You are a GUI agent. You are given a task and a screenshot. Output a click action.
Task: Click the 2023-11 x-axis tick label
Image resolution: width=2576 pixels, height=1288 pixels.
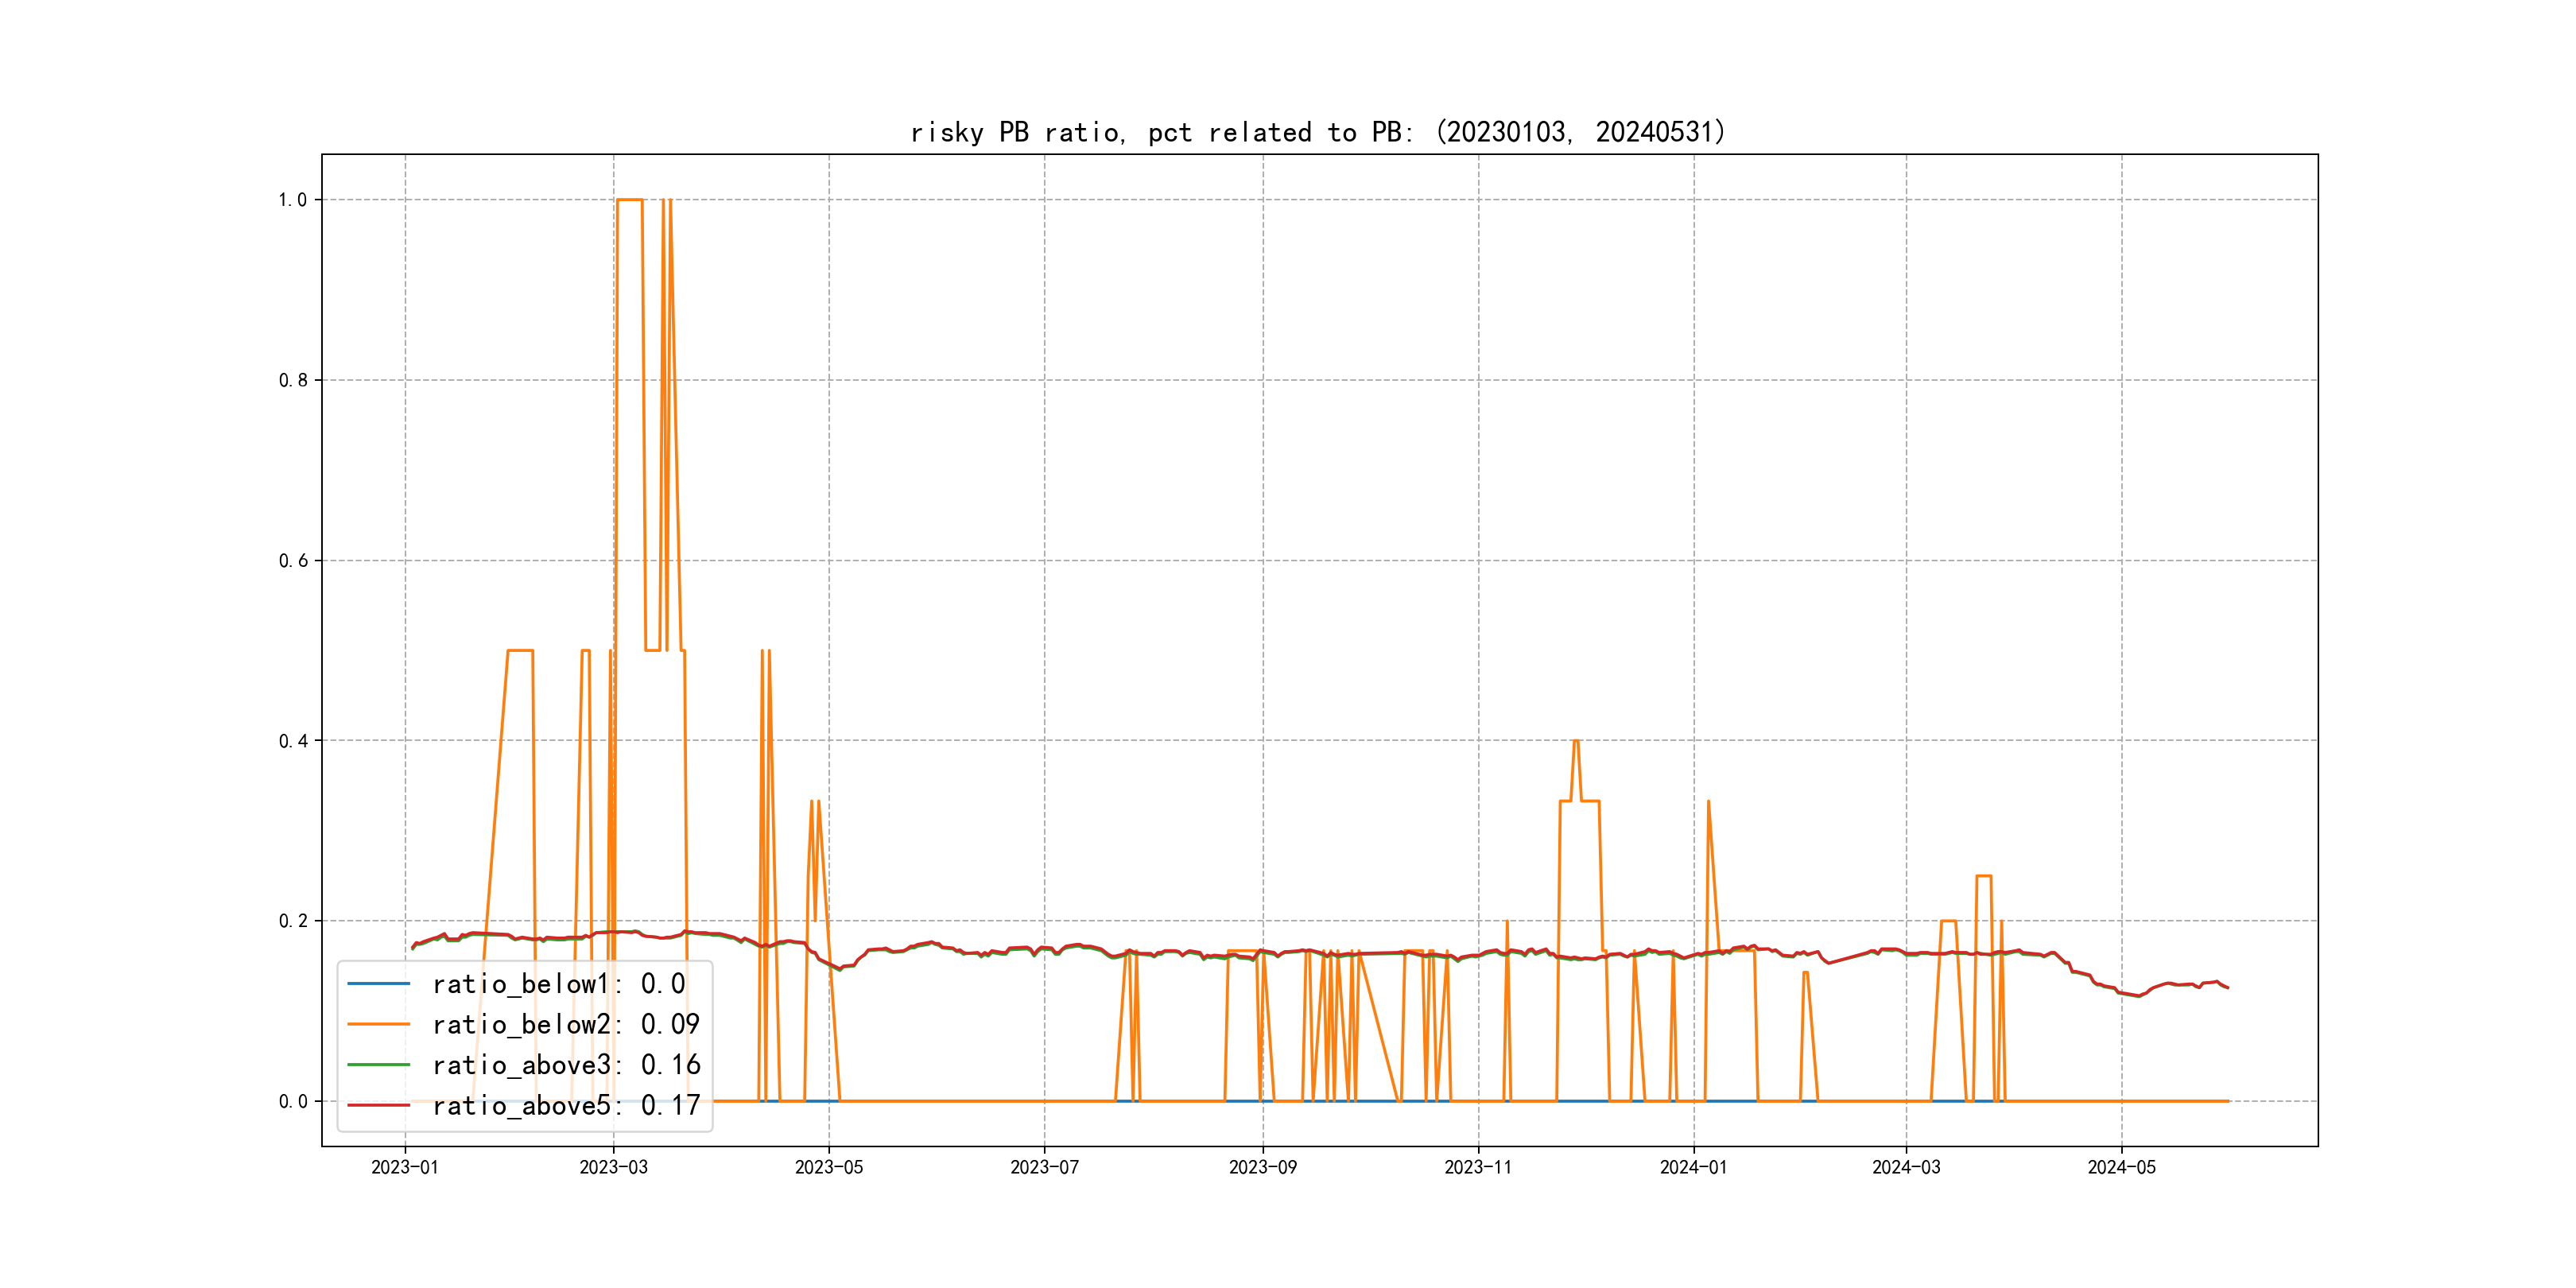pos(1478,1167)
